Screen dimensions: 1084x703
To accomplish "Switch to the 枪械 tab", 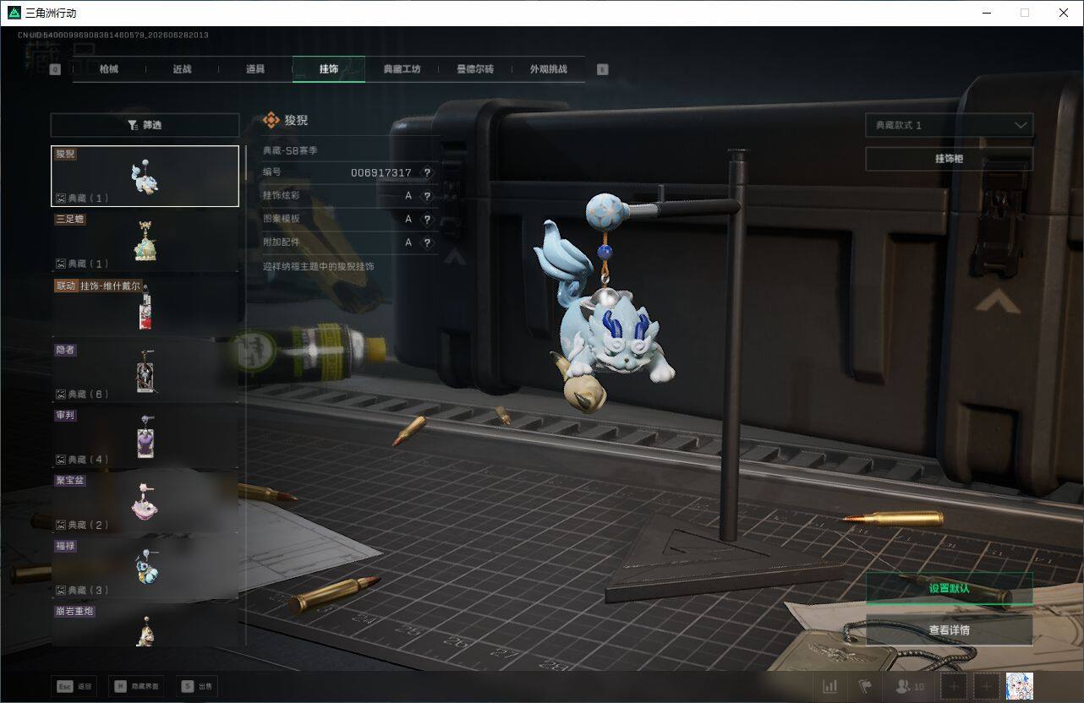I will point(109,69).
